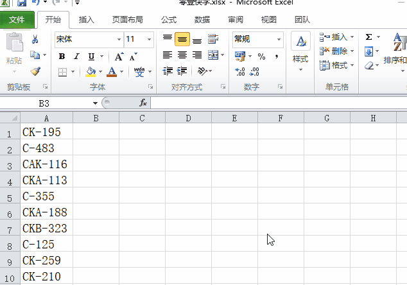Switch to the 公式 tab
Viewport: 407px width, 285px height.
point(169,20)
